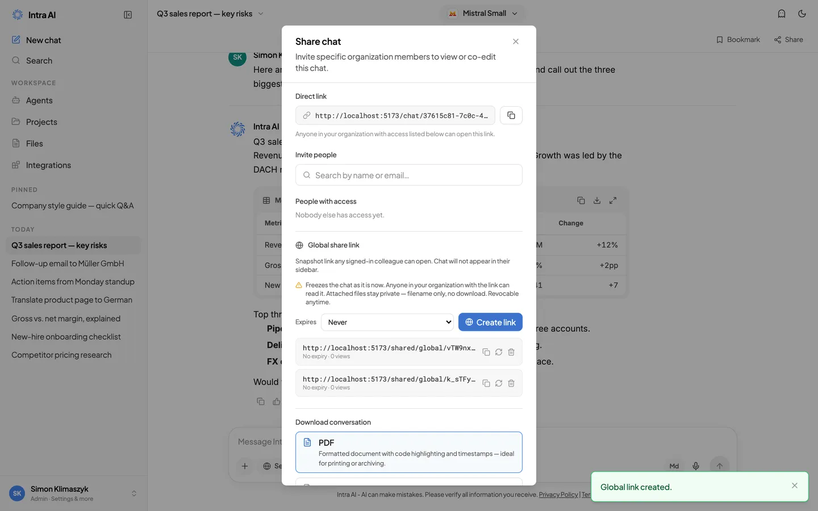Viewport: 818px width, 511px height.
Task: Open the Integrations workspace page
Action: 73,165
